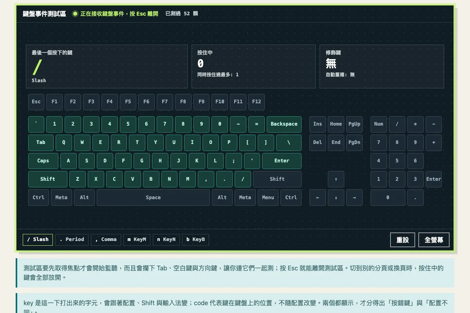Select the Menu key
Screen dimensions: 470x313
(268, 198)
